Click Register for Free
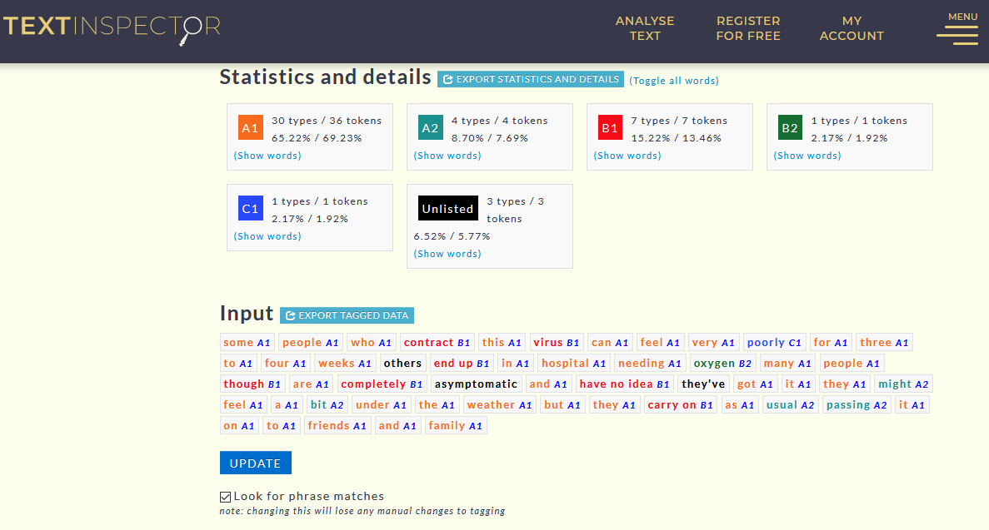The height and width of the screenshot is (530, 989). (747, 28)
